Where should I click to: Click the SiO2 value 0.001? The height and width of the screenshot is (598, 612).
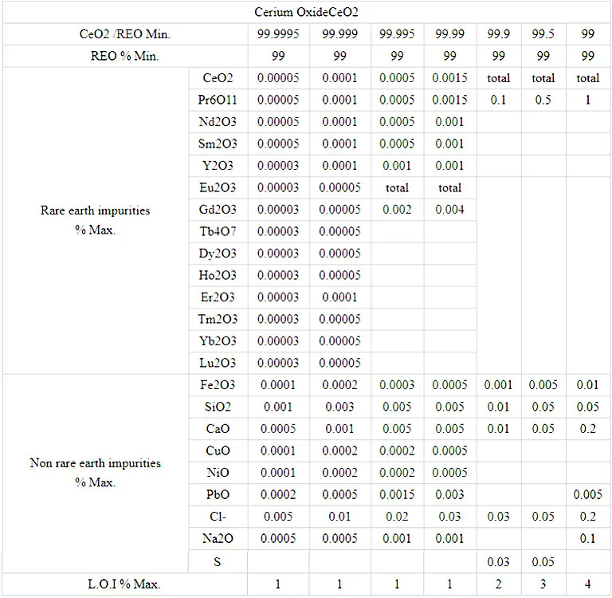point(278,407)
